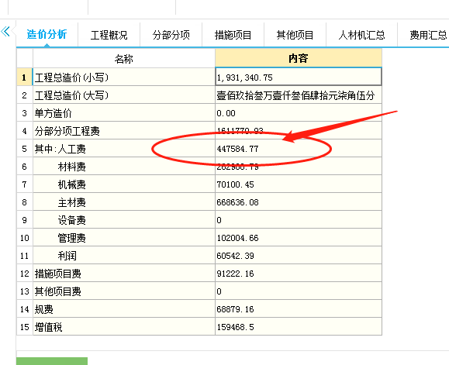The image size is (449, 365).
Task: Select the 措施项目费 name cell
Action: click(x=124, y=274)
